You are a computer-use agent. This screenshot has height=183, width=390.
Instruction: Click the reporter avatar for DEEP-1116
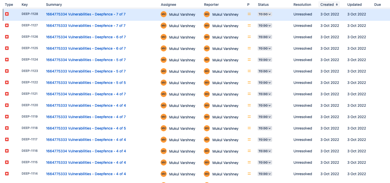point(207,151)
